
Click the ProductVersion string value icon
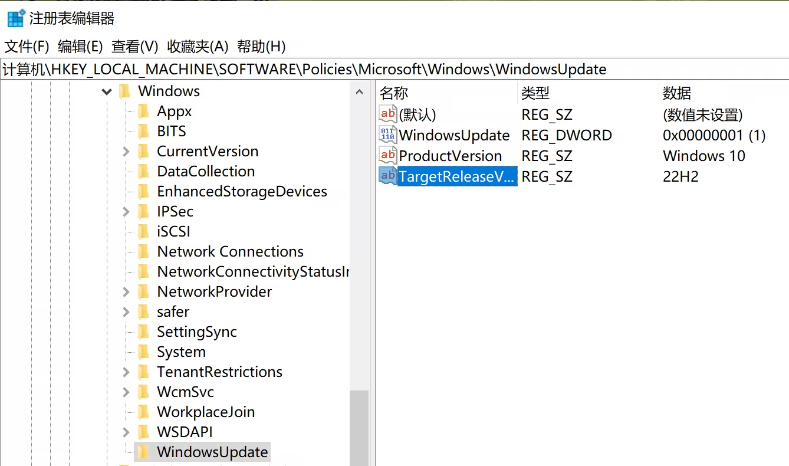click(388, 155)
